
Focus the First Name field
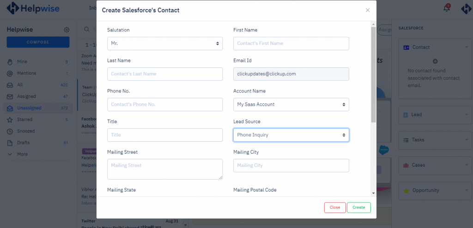[291, 43]
